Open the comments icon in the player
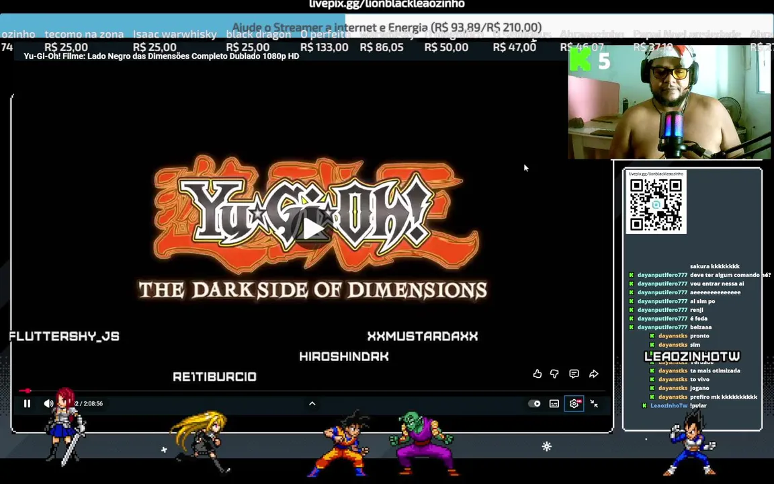 (x=574, y=374)
